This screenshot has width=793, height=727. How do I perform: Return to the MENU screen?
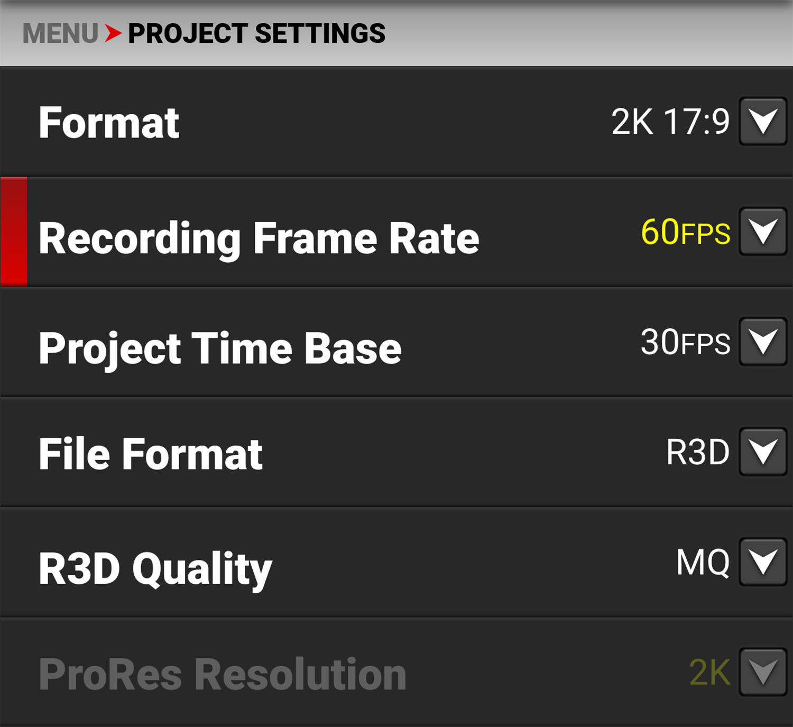click(61, 33)
